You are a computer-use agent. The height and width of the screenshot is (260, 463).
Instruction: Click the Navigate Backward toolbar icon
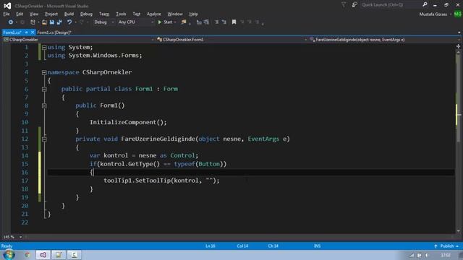point(11,22)
